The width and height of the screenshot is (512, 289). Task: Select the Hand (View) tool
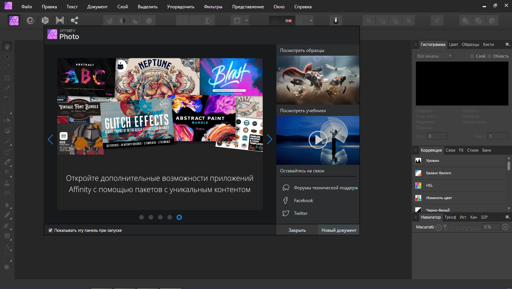tap(7, 46)
